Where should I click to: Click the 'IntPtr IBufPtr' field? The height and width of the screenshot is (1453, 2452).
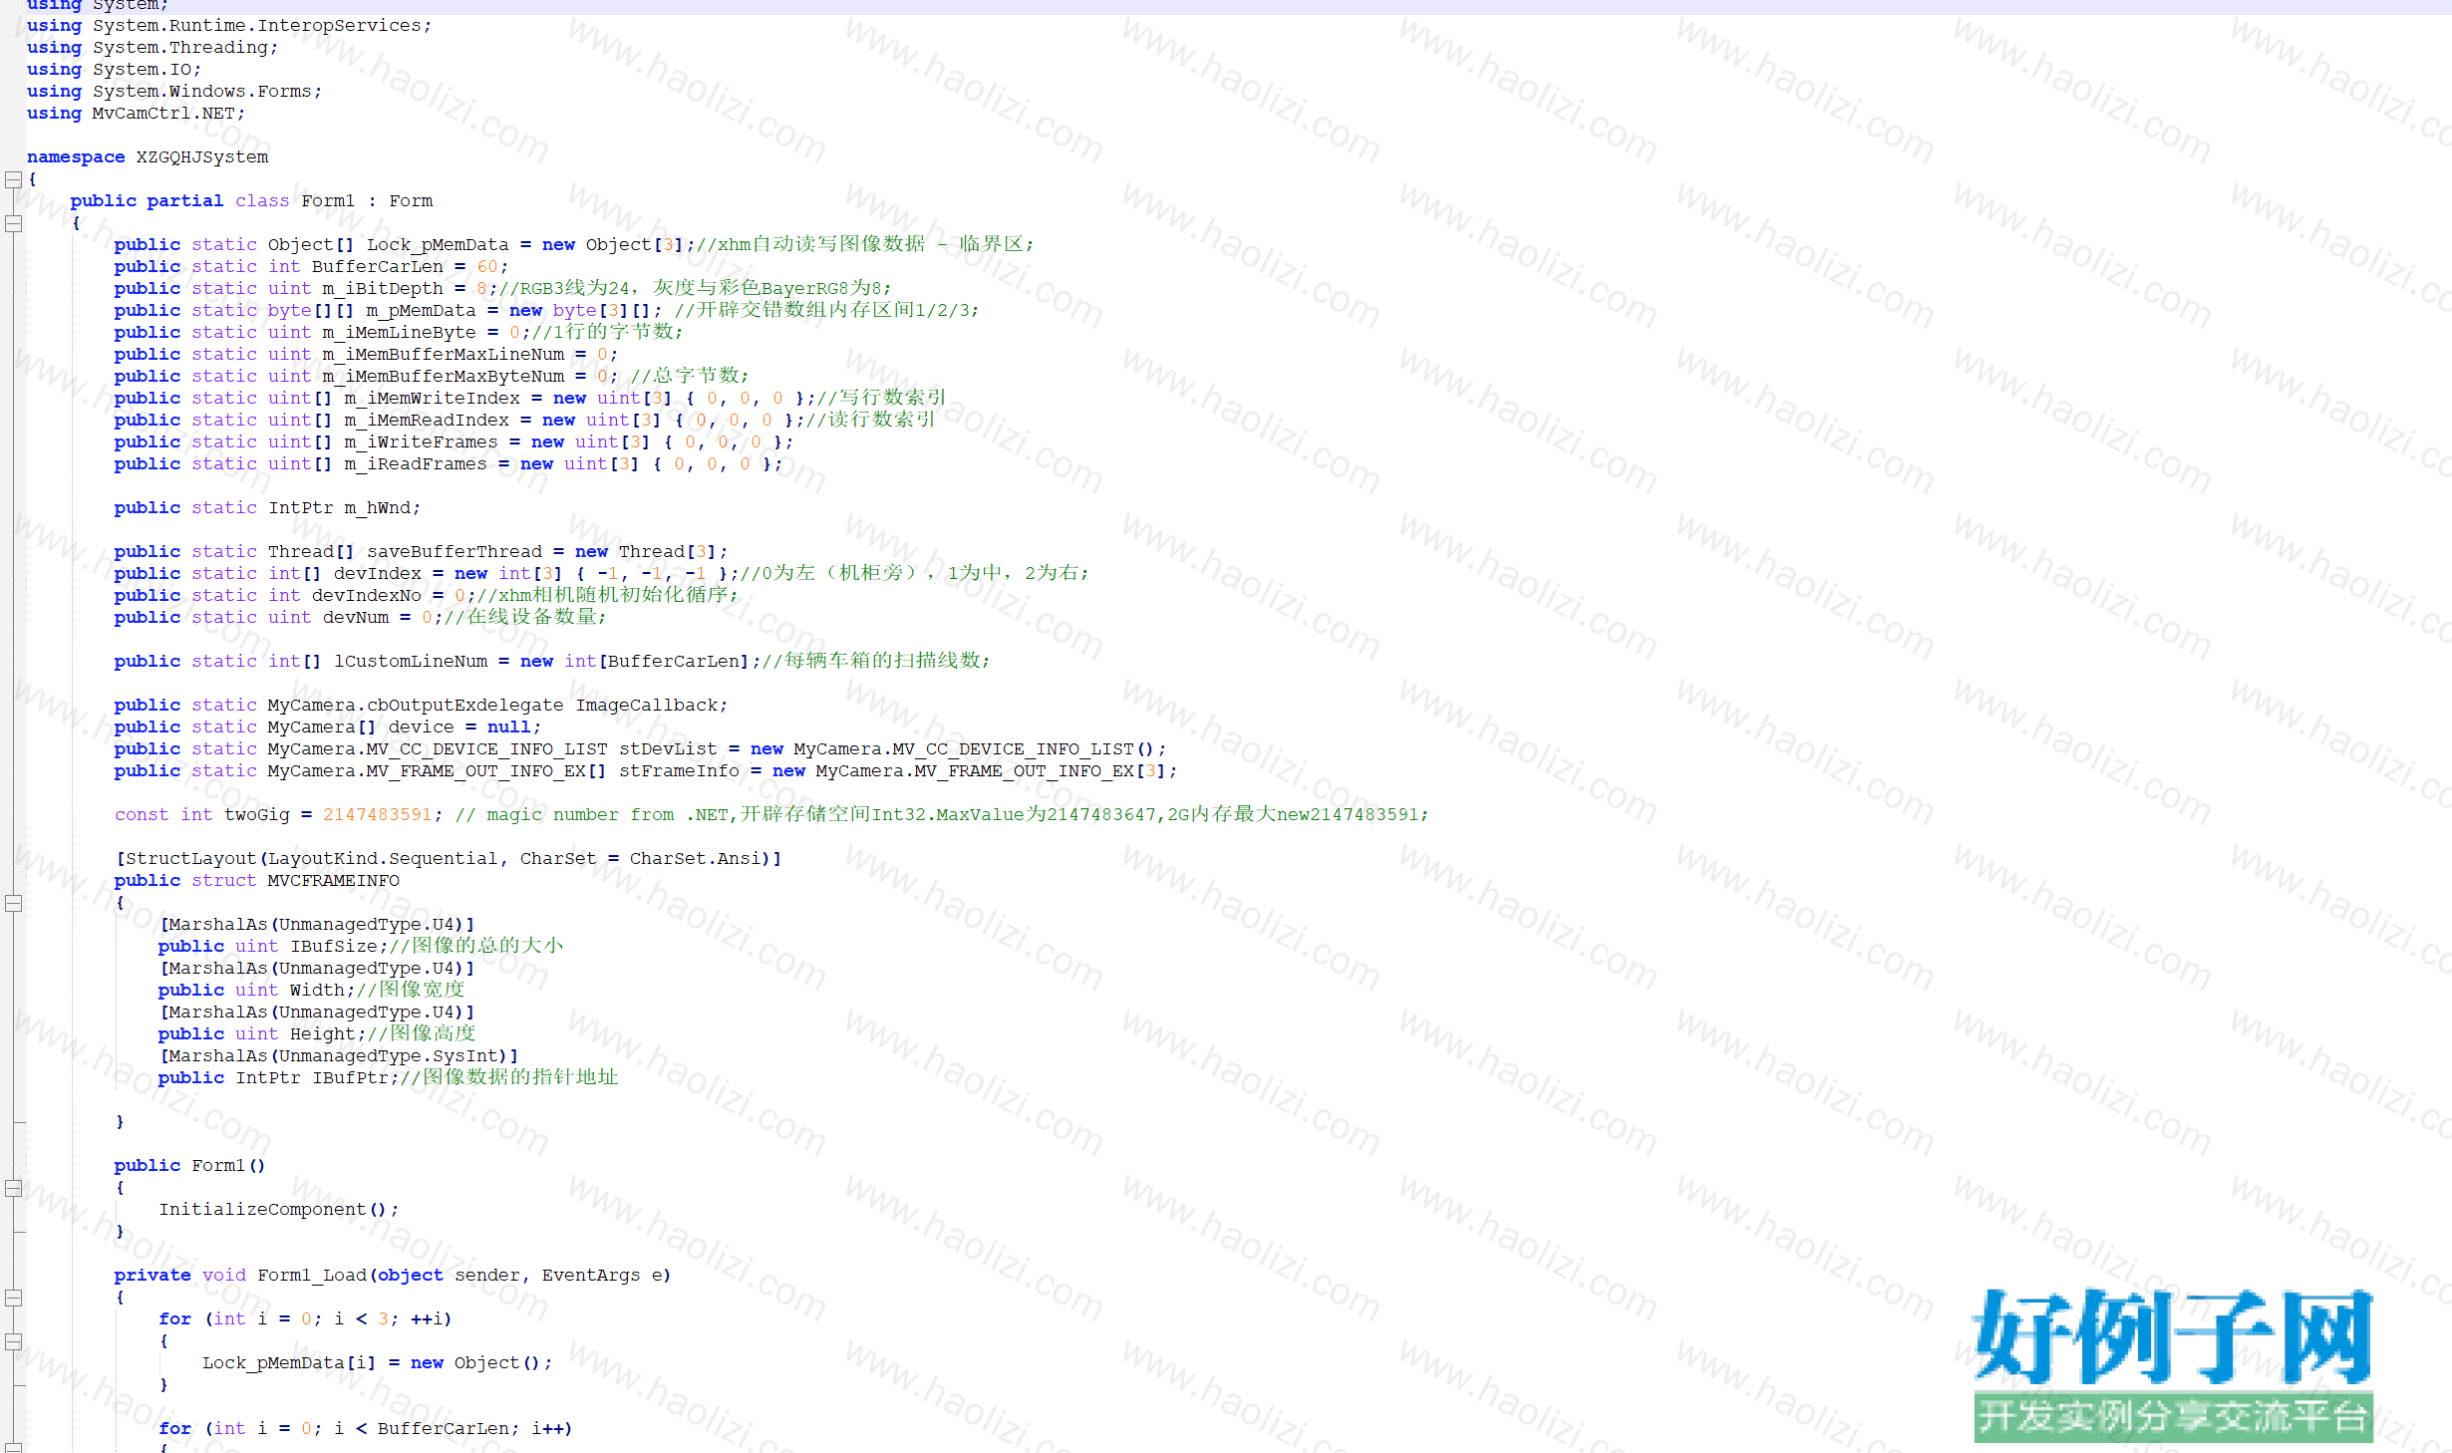pos(317,1078)
